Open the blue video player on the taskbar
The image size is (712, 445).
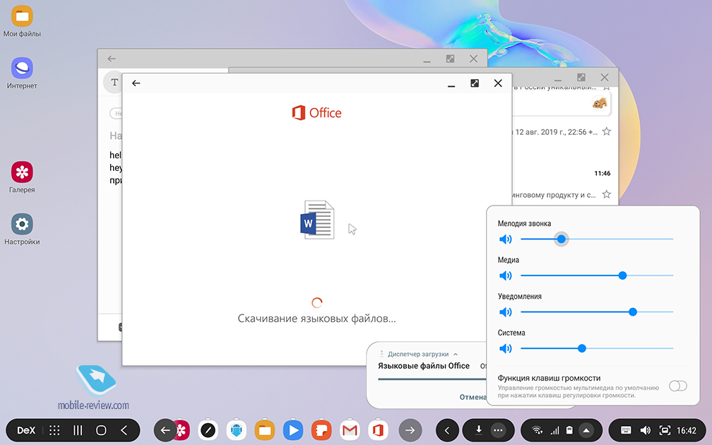(x=293, y=430)
